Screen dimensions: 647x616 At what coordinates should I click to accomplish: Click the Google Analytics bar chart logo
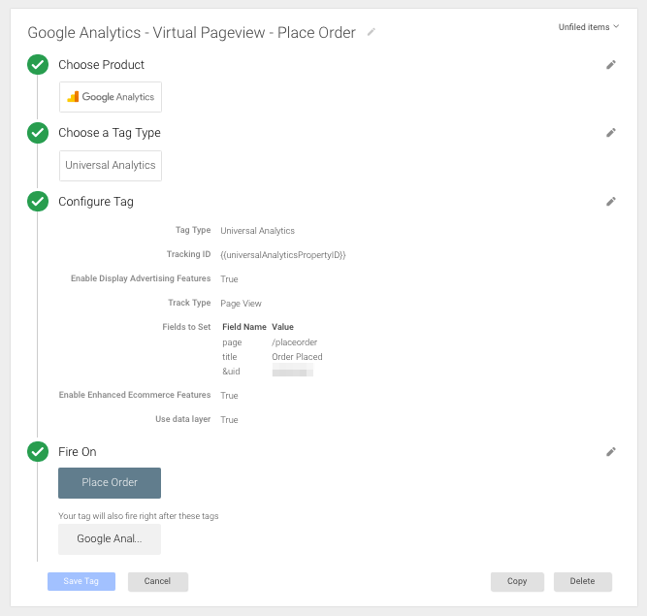[x=73, y=97]
